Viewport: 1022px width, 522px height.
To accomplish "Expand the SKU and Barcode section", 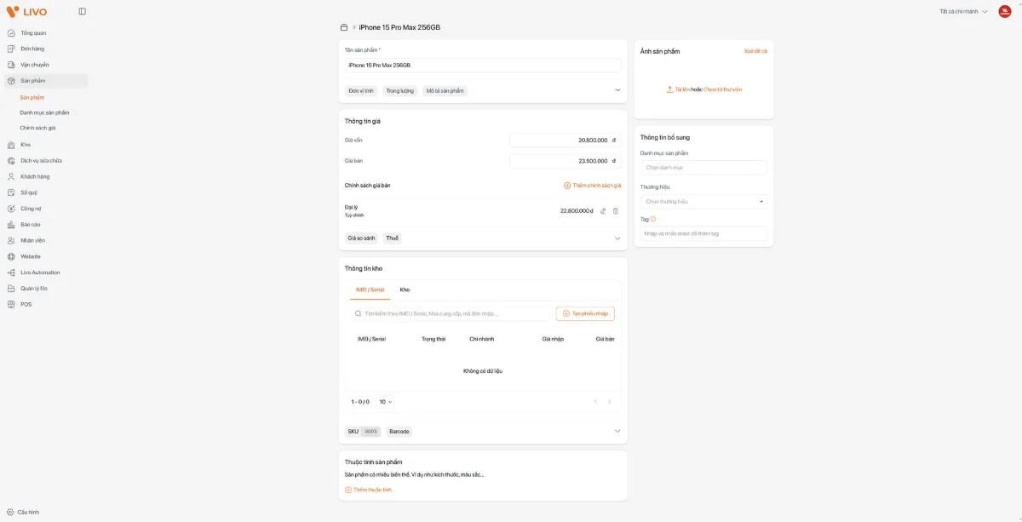I will (617, 431).
